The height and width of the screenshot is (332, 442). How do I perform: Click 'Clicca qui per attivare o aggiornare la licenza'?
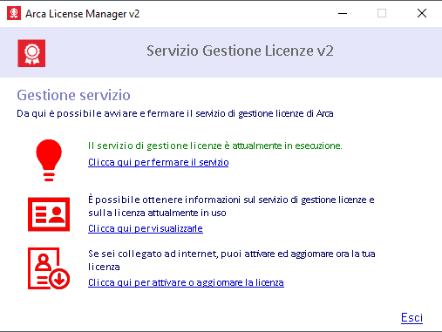click(186, 282)
